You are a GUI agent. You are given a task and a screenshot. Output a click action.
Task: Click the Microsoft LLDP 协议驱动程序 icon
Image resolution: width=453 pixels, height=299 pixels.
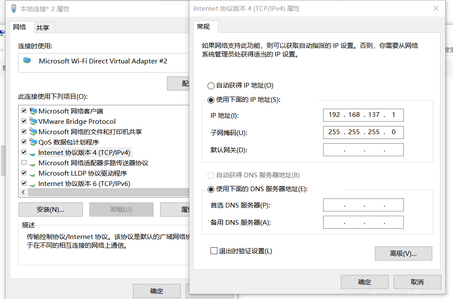33,175
